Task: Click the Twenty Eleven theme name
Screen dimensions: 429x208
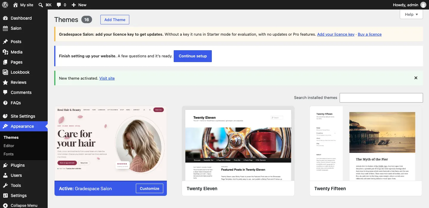Action: click(x=202, y=188)
